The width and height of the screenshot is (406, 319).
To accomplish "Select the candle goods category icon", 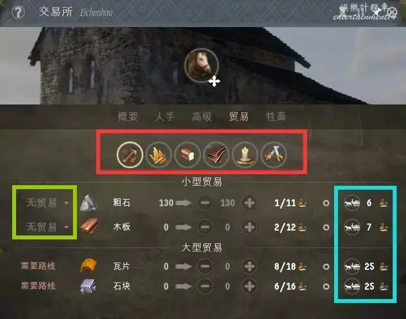I will [245, 155].
